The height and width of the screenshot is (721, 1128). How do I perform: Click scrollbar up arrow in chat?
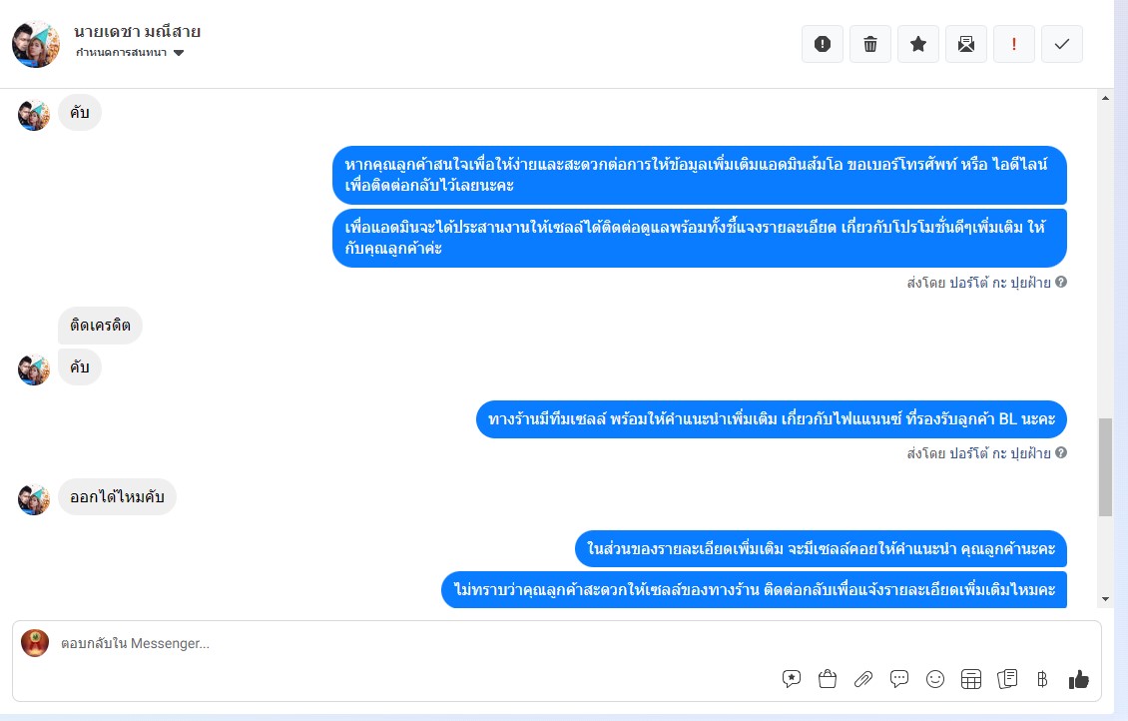coord(1106,98)
